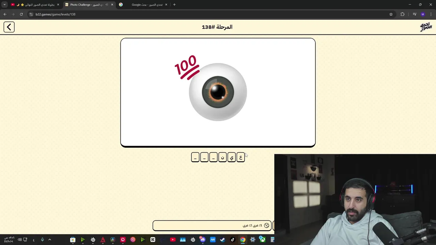Open Microsoft Store from the taskbar

[73, 240]
